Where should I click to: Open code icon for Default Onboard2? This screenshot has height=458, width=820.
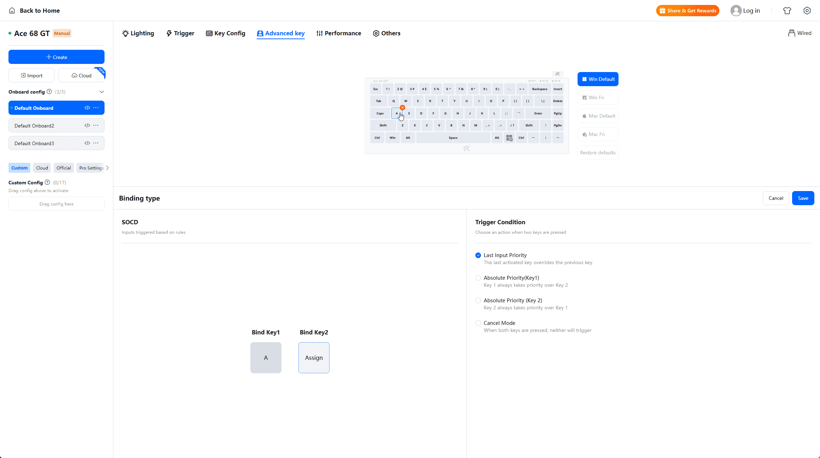(87, 125)
